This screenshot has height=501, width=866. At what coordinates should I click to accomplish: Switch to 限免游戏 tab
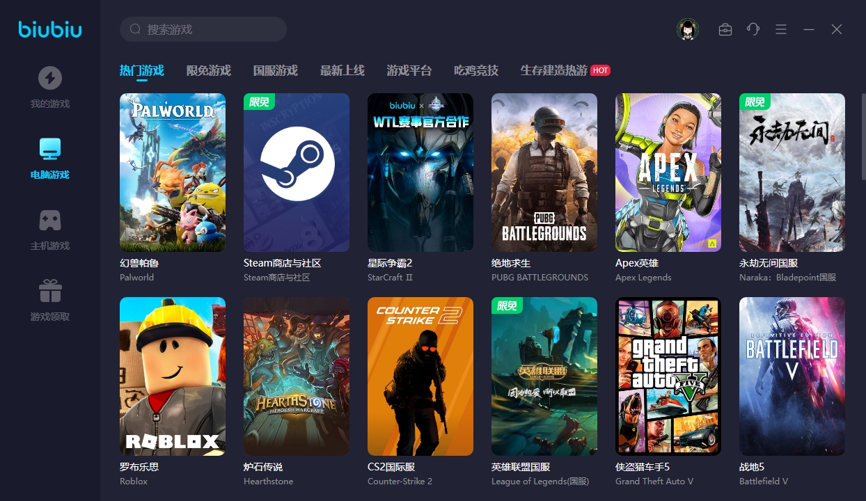(x=208, y=70)
